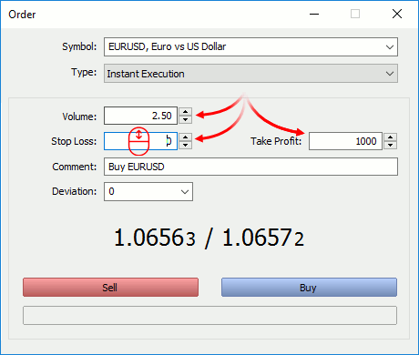Click the Comment text field
The width and height of the screenshot is (419, 355).
pyautogui.click(x=250, y=167)
